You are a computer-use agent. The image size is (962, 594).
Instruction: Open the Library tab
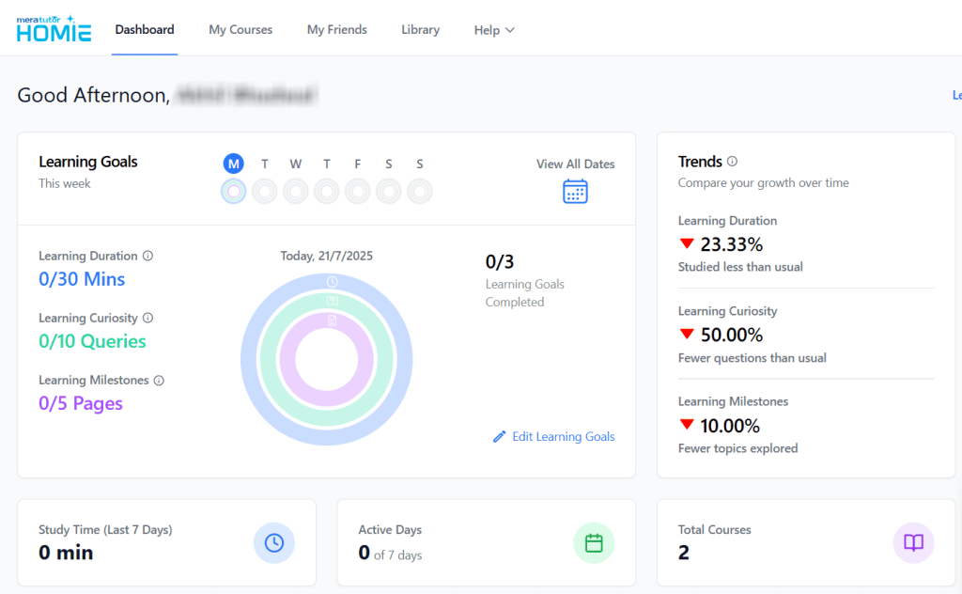(420, 30)
